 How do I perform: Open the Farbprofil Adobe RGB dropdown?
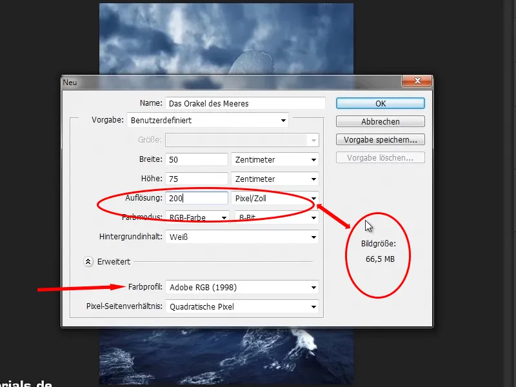[x=242, y=287]
